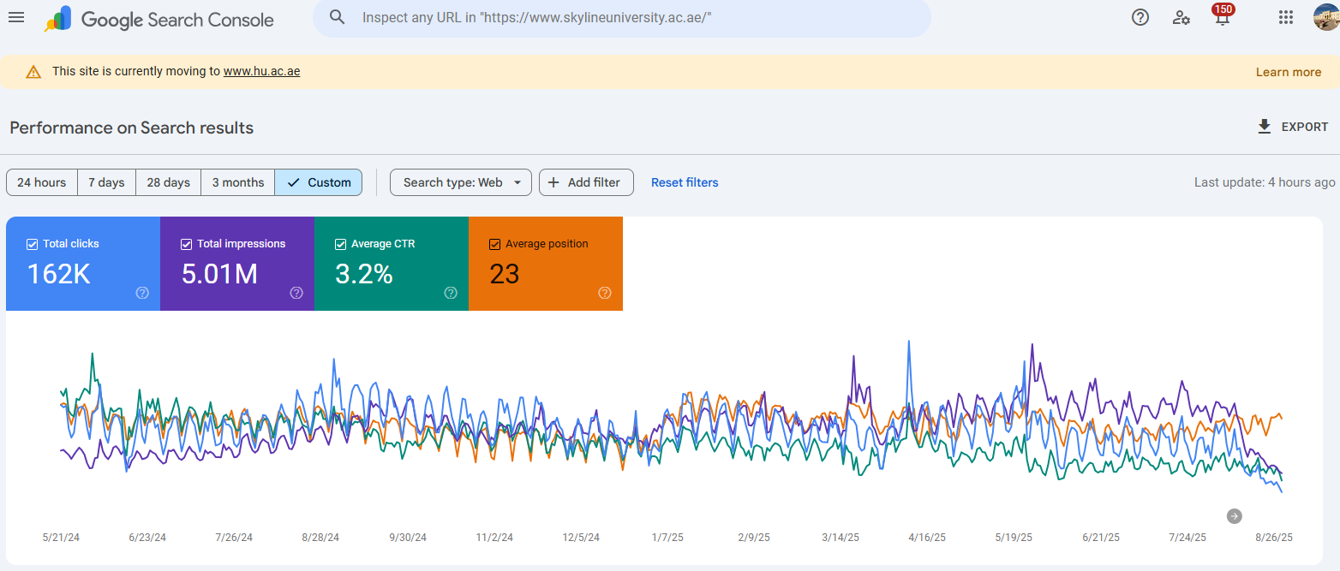Click the 1/7/25 axis date label
The width and height of the screenshot is (1340, 571).
667,538
